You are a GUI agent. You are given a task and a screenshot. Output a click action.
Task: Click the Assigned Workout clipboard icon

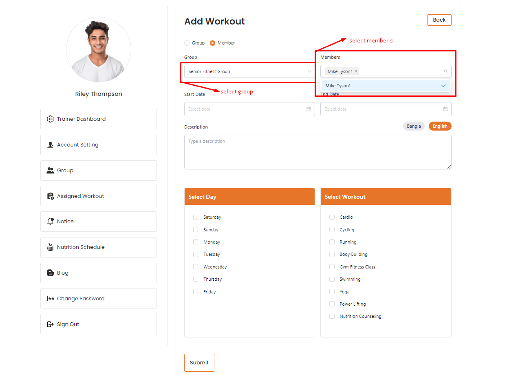pos(51,196)
